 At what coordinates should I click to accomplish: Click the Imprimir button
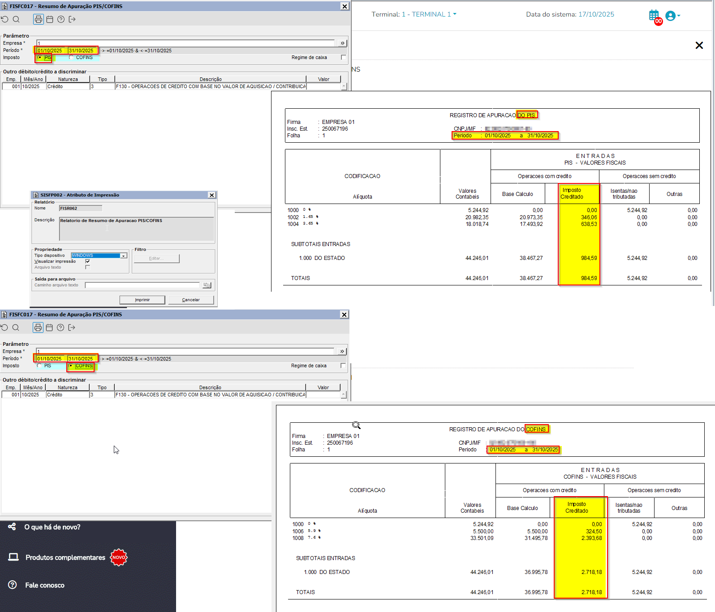(x=142, y=300)
